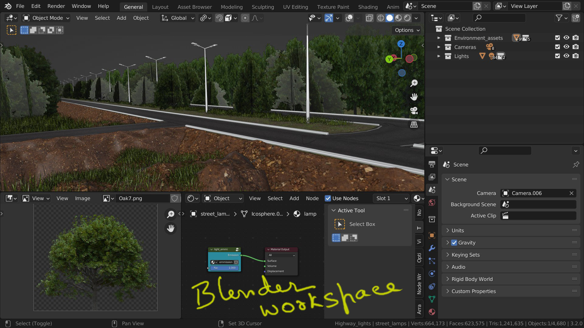Create new collection in outliner

tap(575, 18)
